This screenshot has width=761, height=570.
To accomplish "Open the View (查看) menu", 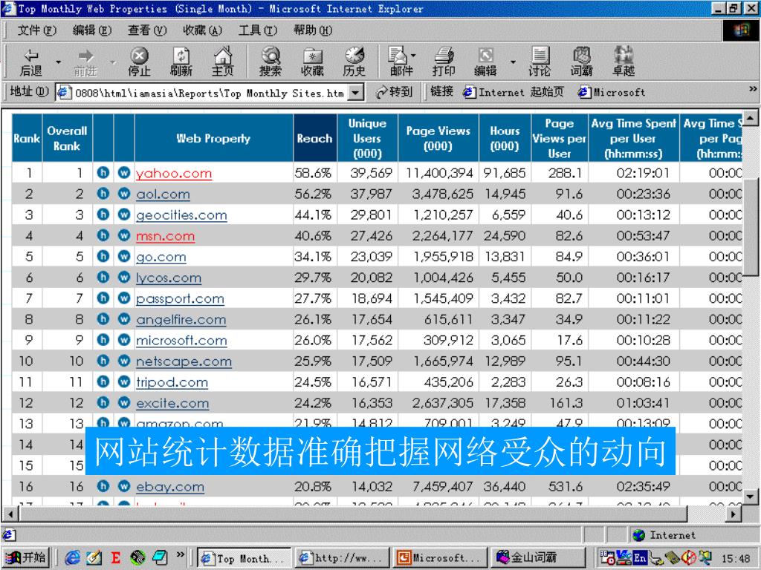I will [147, 30].
